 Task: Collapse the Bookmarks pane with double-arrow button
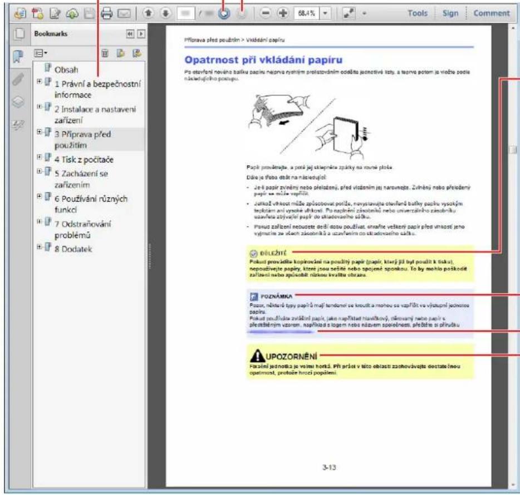click(x=130, y=34)
